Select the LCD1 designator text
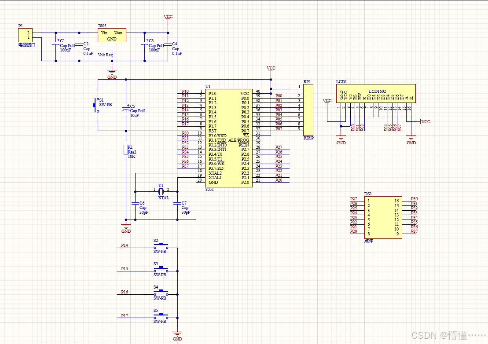Screen dimensions: 488x344 [341, 81]
